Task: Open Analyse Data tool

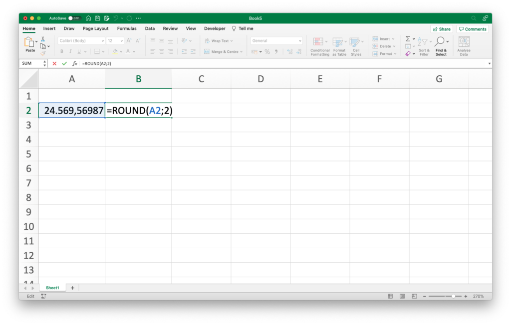Action: point(464,46)
